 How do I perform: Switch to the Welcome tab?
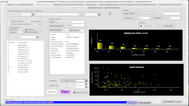coord(11,5)
